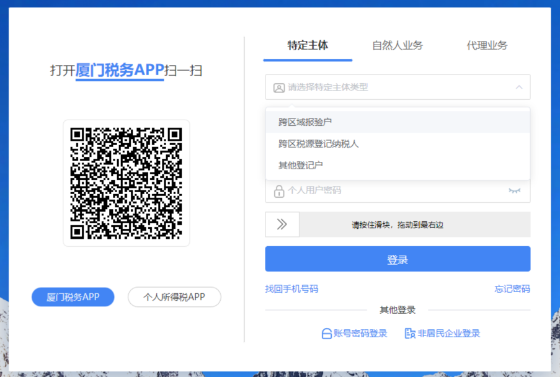Click the 其他登录 section label

point(397,310)
